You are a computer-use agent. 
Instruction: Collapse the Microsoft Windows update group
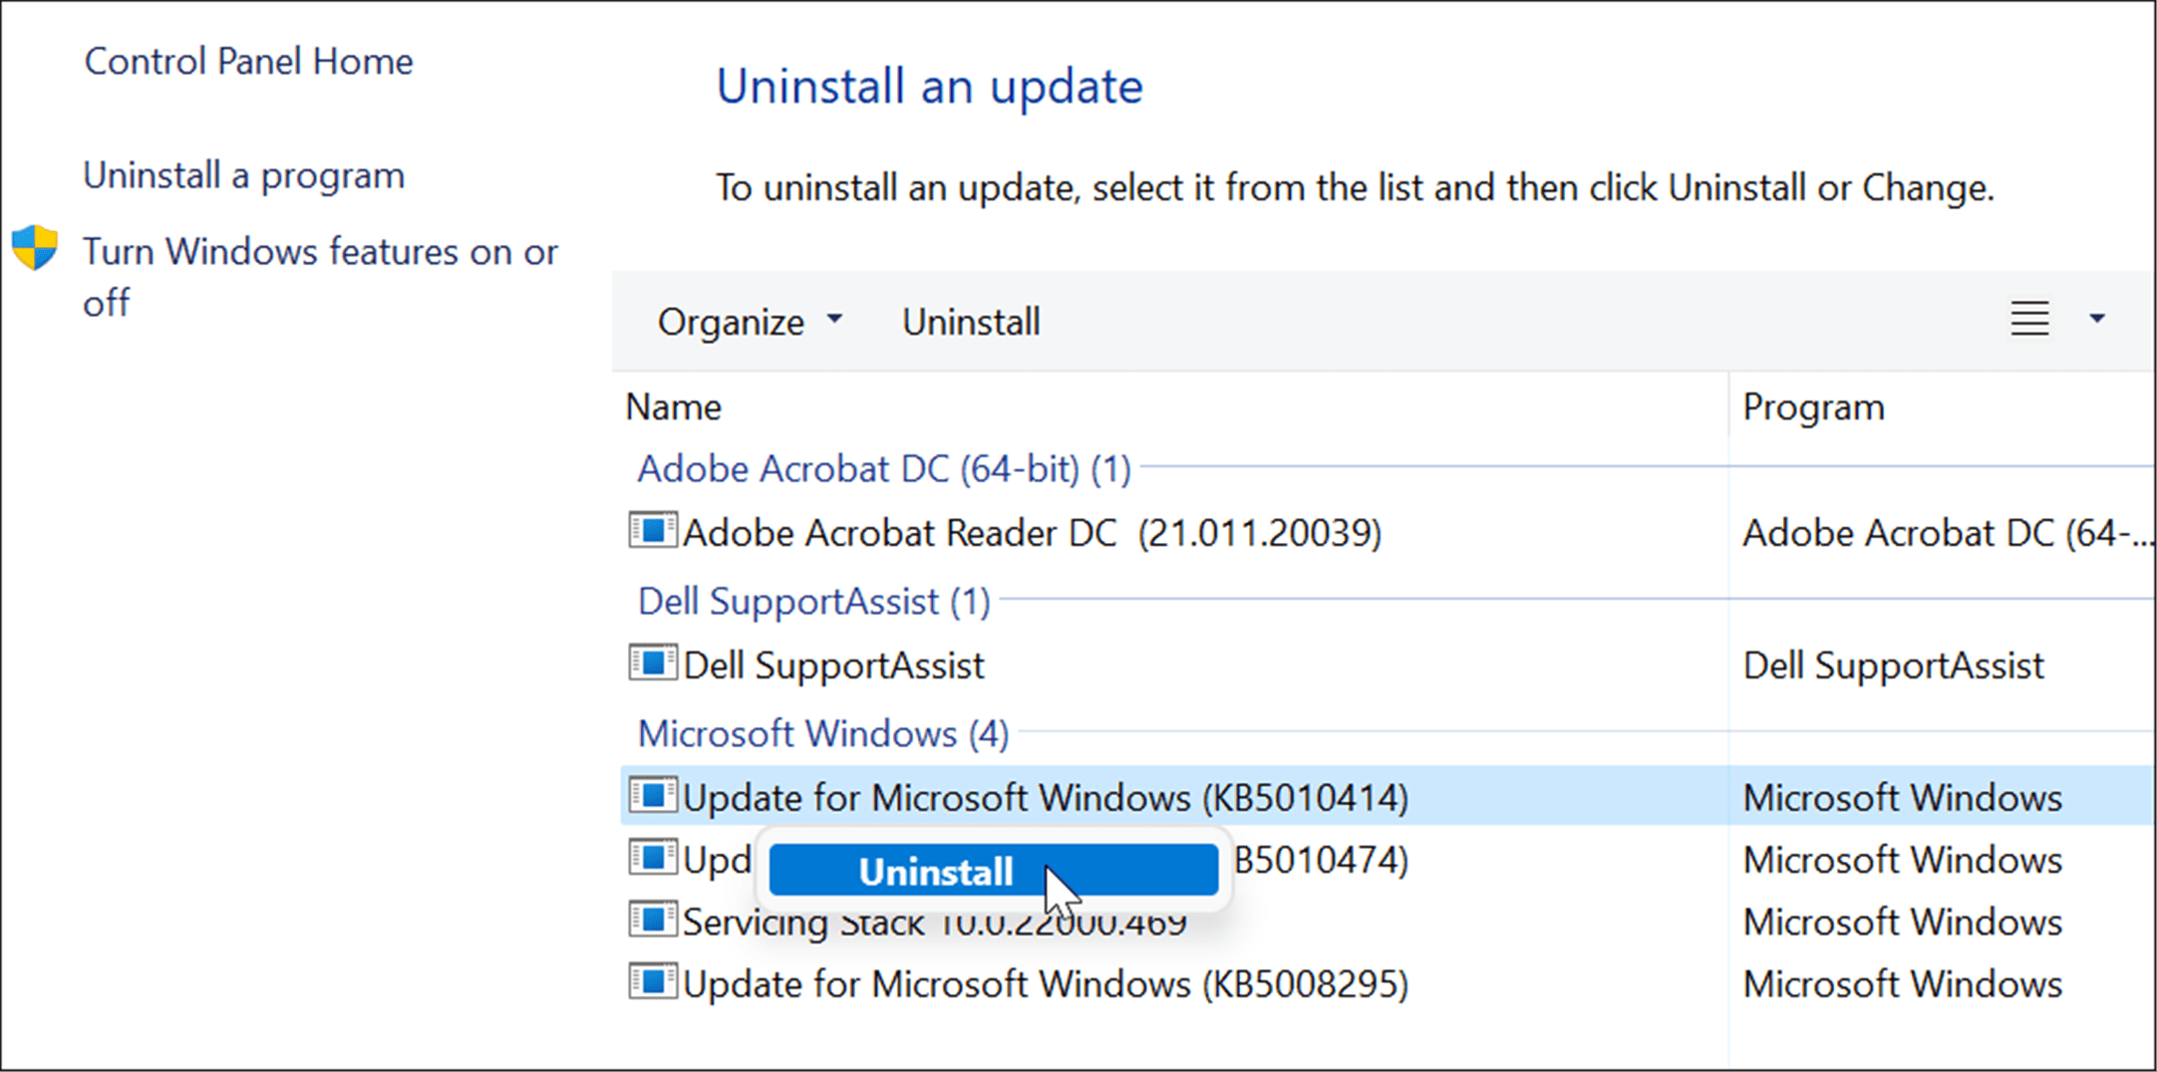pos(823,734)
